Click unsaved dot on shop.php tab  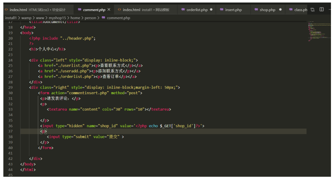(280, 10)
